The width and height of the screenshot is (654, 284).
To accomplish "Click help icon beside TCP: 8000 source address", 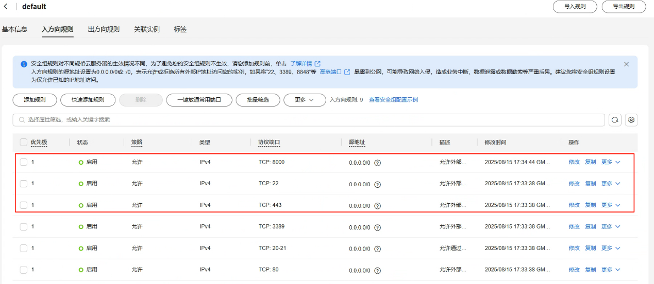I will click(377, 163).
